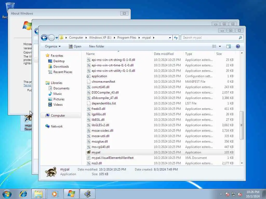Select Favorites in navigation pane
266x199 pixels.
tap(57, 56)
